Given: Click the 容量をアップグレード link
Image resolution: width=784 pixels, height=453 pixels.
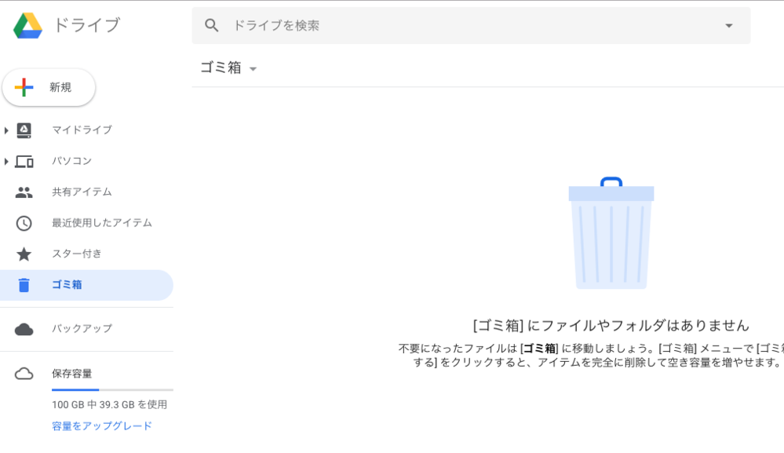Looking at the screenshot, I should tap(102, 426).
